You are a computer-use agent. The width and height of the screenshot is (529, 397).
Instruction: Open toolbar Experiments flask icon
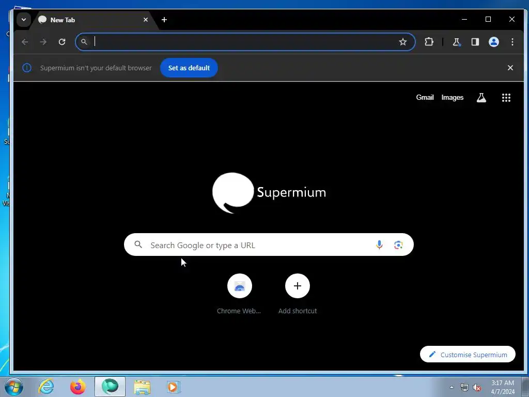pos(456,42)
